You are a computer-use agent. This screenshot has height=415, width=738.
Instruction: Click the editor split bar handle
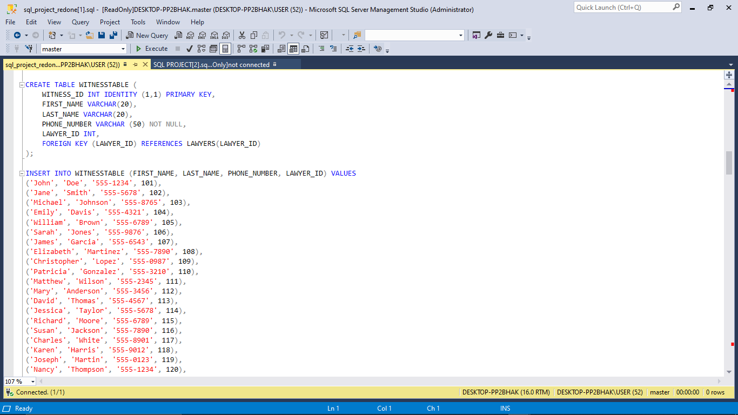tap(729, 75)
